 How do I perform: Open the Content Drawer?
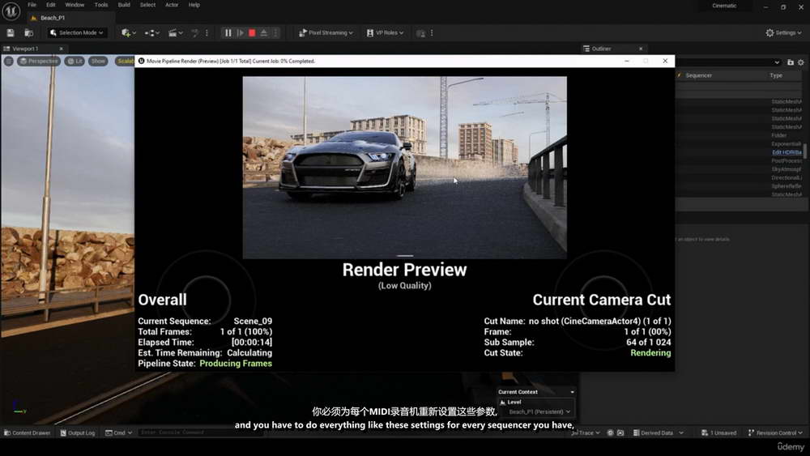point(27,433)
